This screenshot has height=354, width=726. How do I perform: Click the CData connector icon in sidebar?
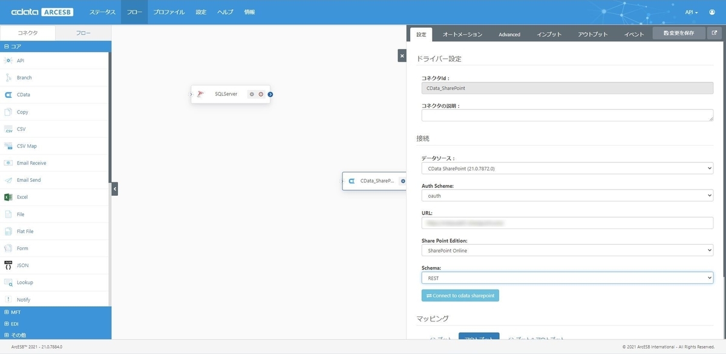point(8,95)
